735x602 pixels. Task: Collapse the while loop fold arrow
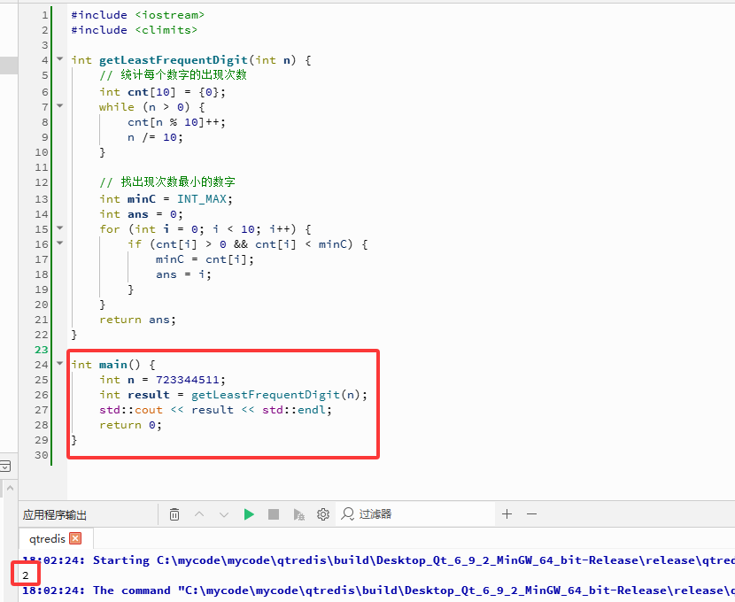tap(59, 106)
